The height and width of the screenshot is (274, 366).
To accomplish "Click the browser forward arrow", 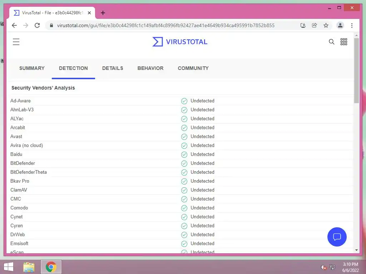I will tap(26, 25).
